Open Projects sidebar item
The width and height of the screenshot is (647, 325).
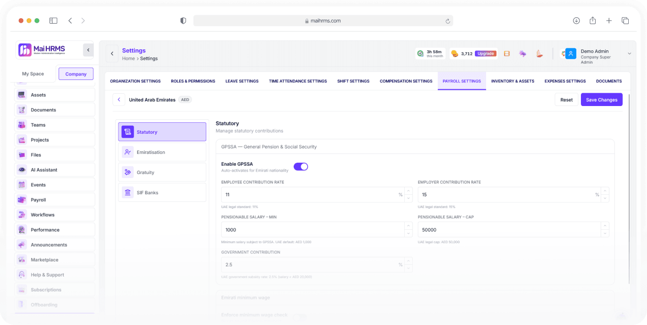tap(55, 140)
